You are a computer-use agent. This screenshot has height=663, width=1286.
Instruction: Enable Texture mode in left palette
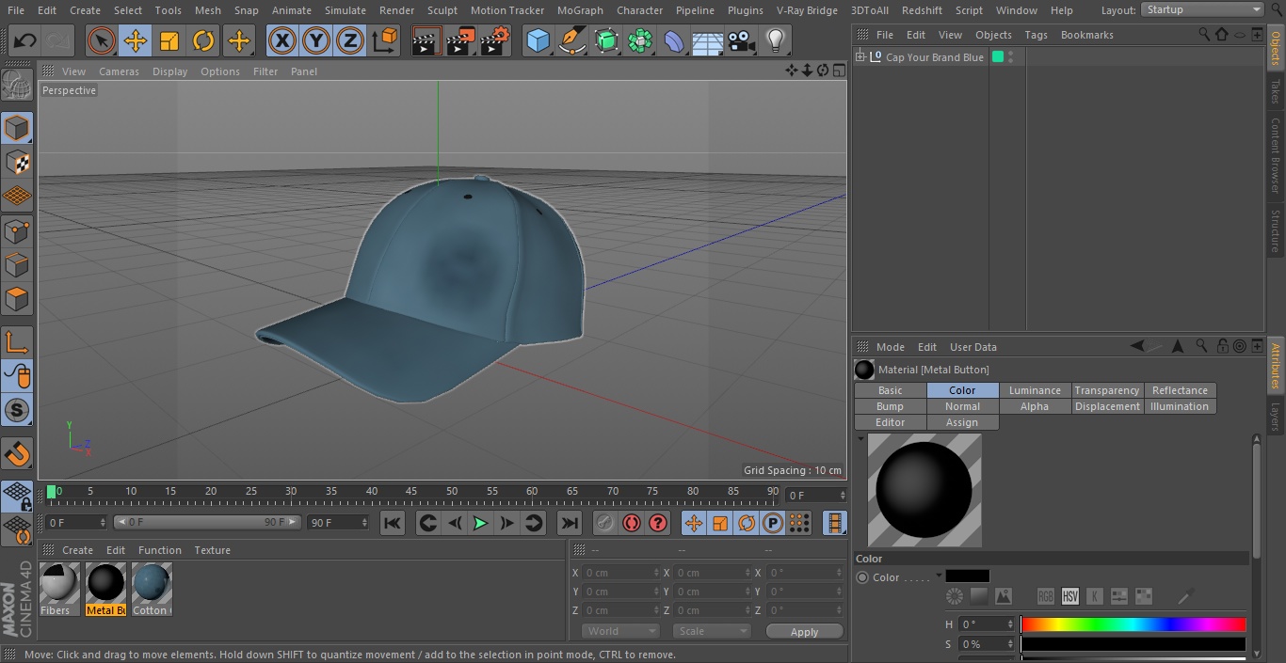point(17,163)
